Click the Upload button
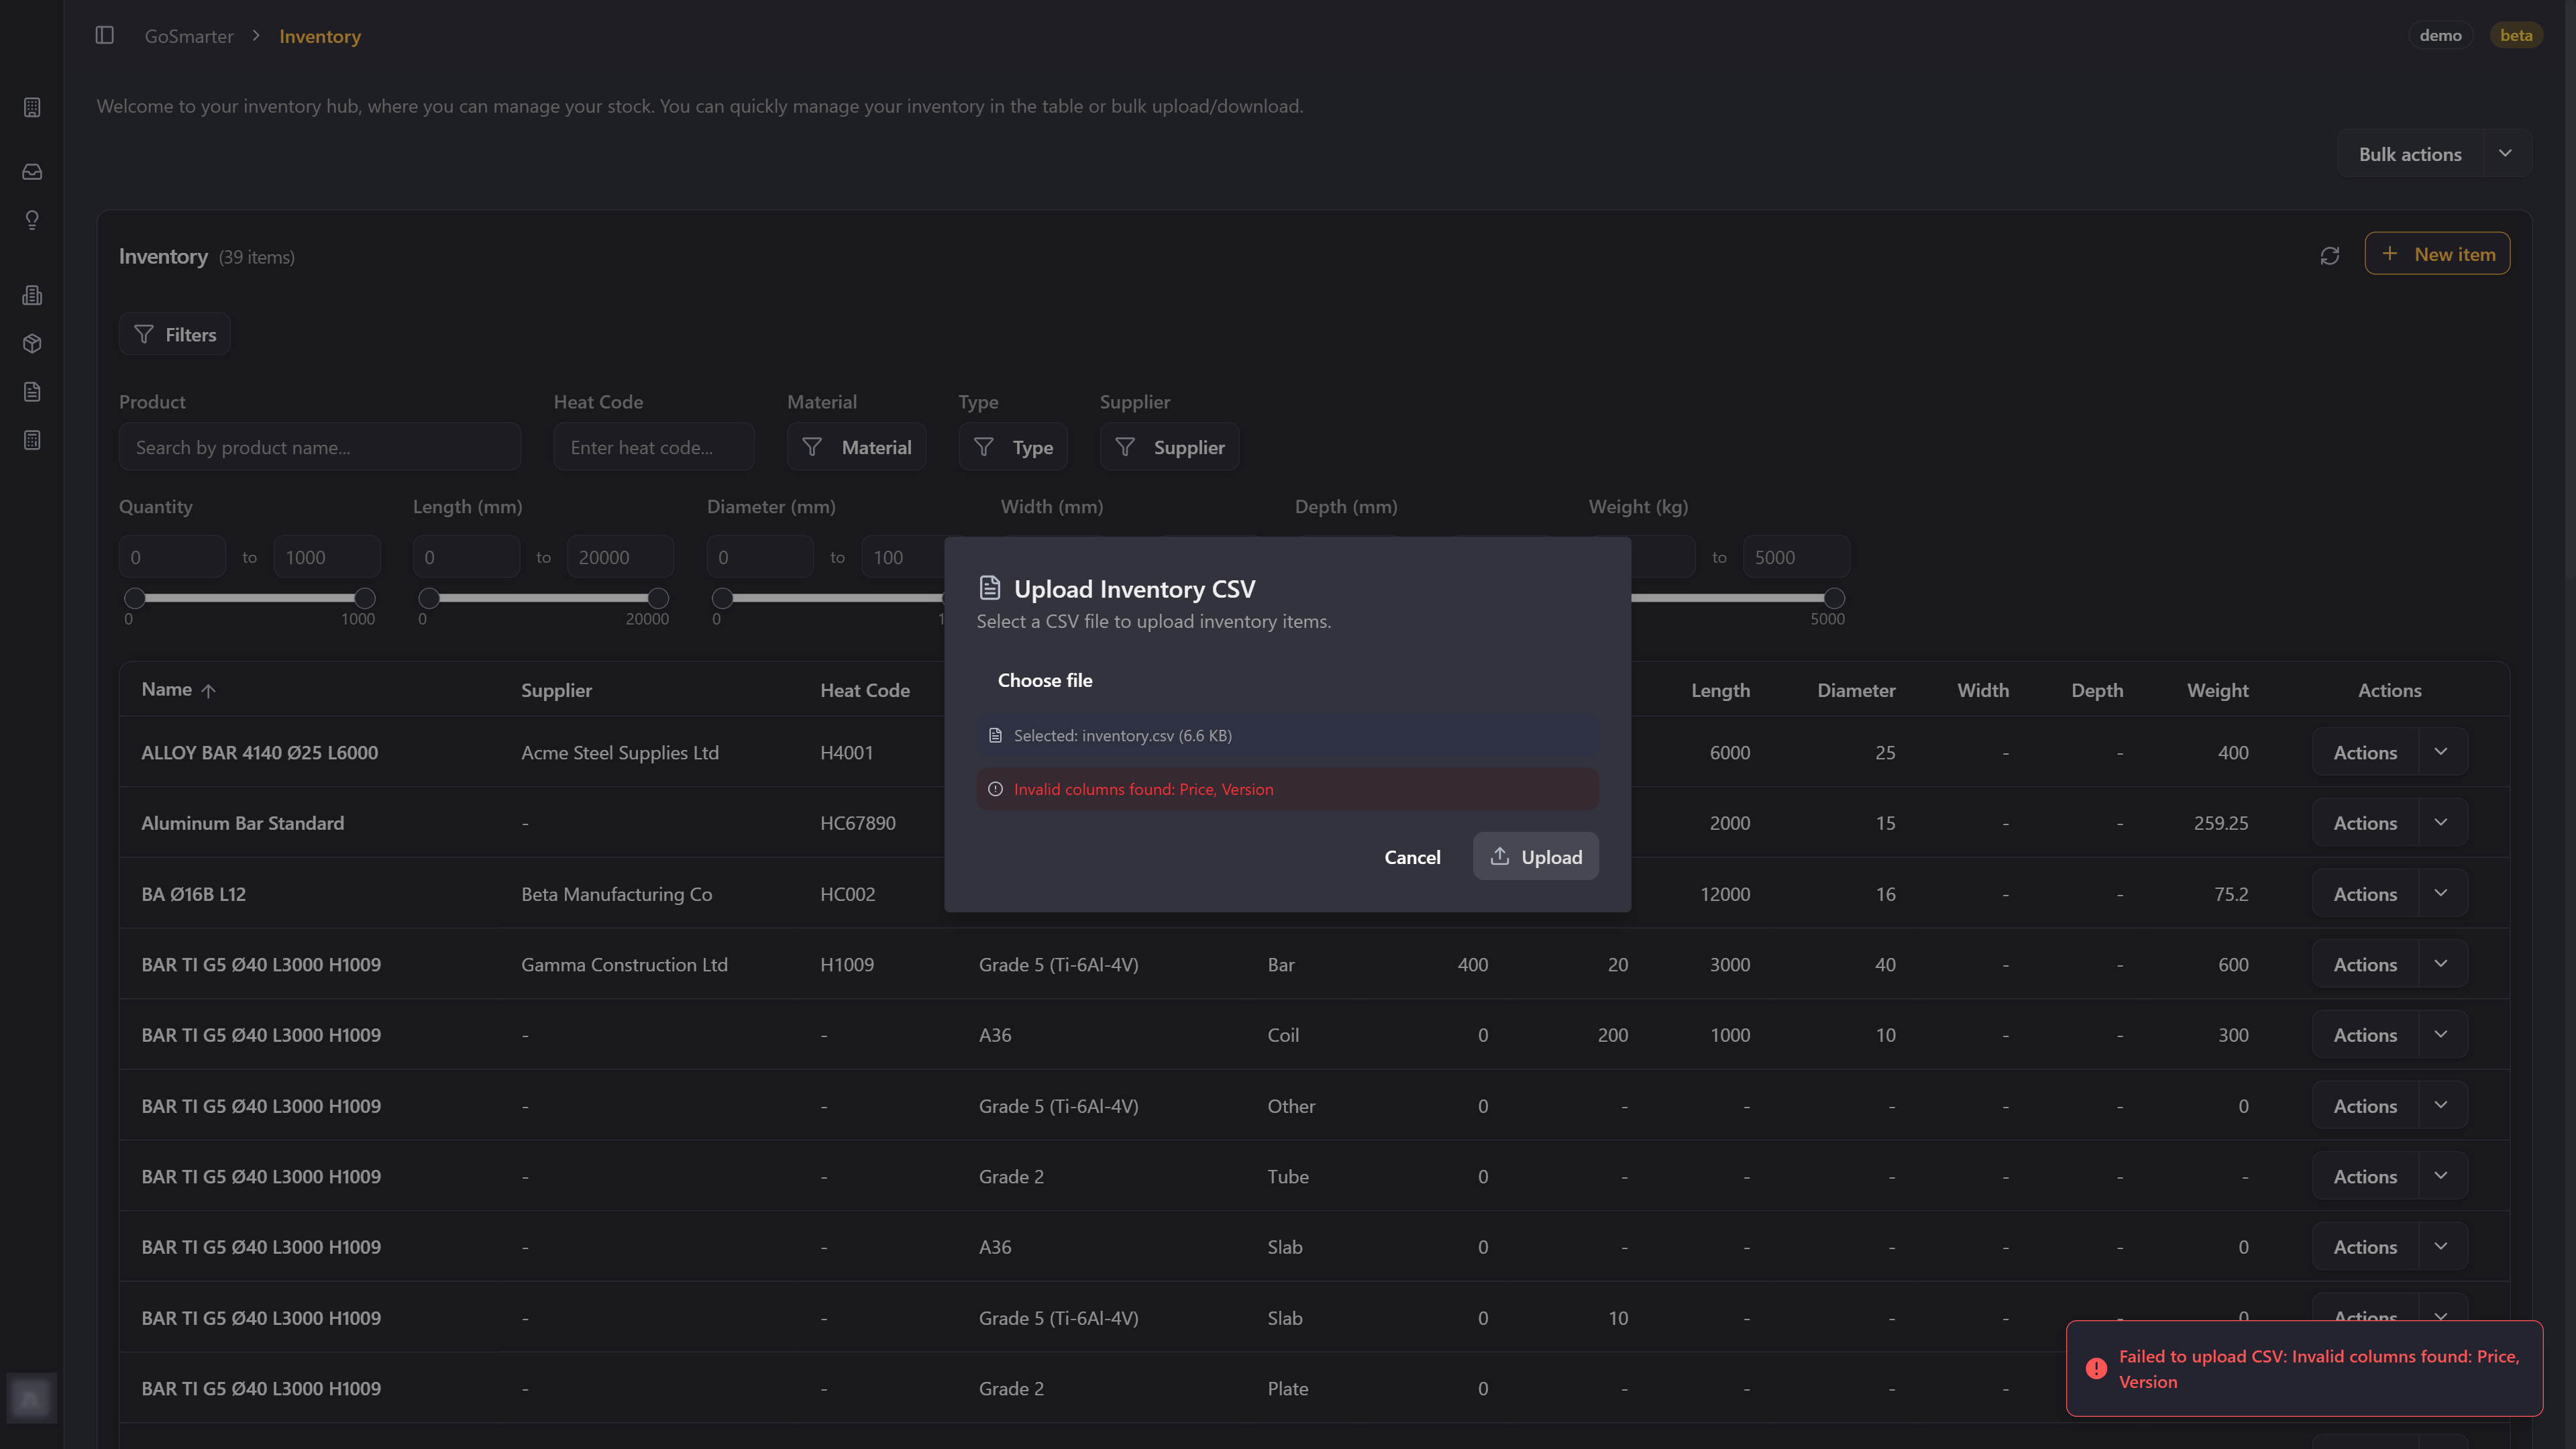 1535,857
